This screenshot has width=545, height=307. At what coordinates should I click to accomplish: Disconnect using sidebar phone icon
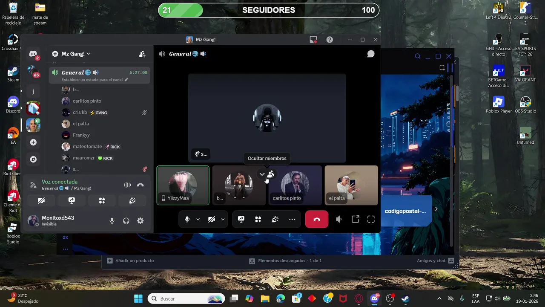pos(141,185)
